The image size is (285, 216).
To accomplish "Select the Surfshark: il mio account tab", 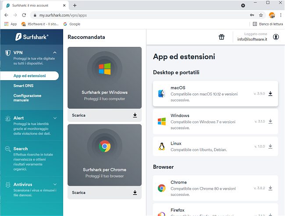I will coord(36,5).
